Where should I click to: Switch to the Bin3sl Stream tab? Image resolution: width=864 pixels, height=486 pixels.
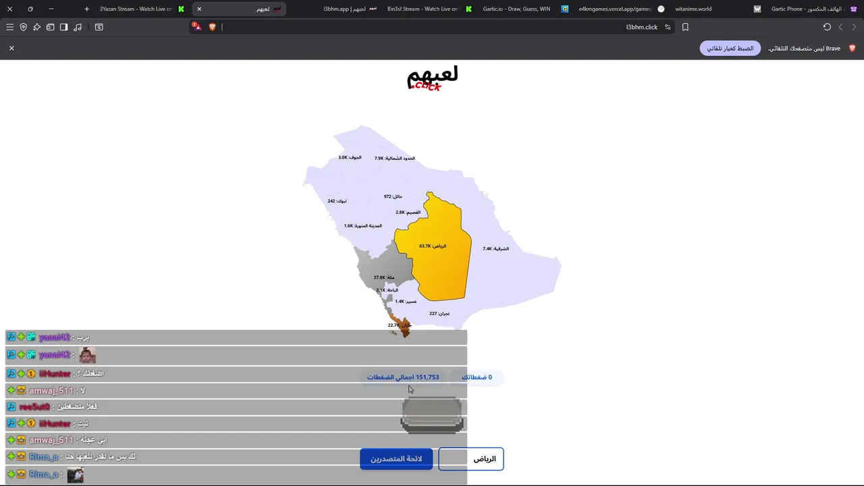429,9
